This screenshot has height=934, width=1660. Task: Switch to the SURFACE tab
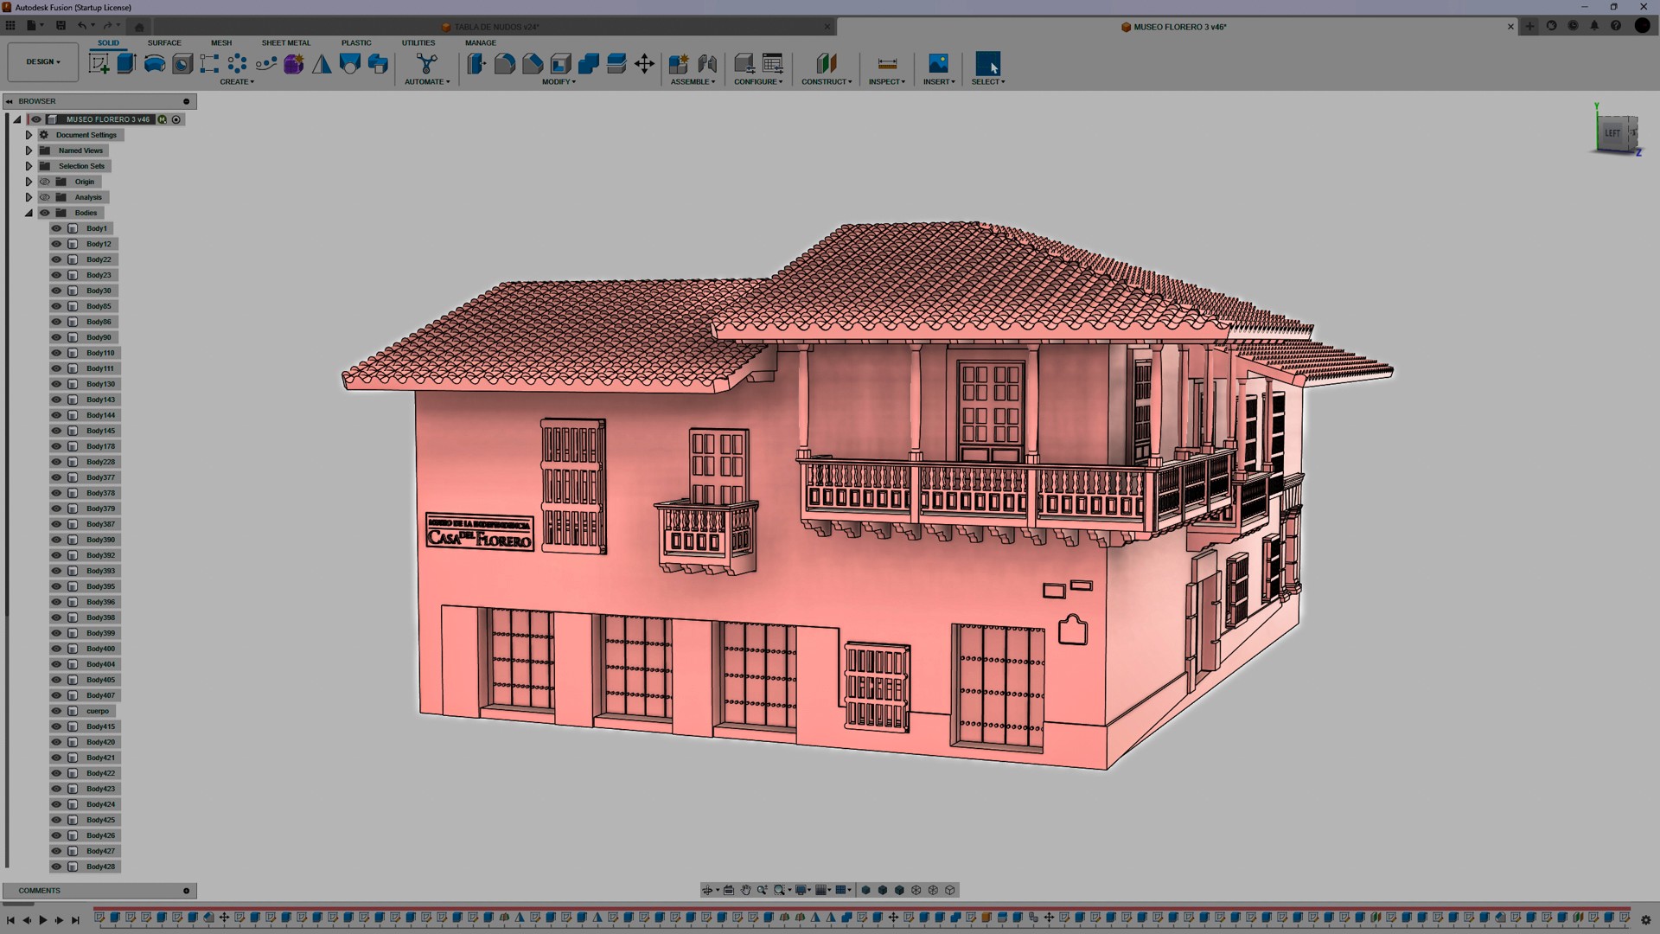pyautogui.click(x=164, y=42)
